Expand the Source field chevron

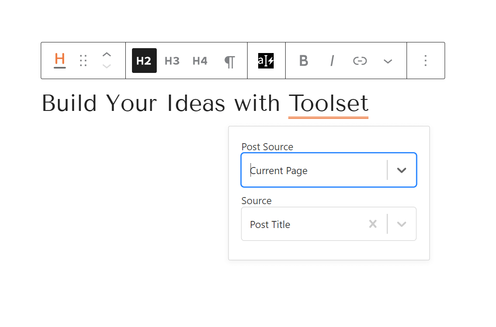(402, 224)
